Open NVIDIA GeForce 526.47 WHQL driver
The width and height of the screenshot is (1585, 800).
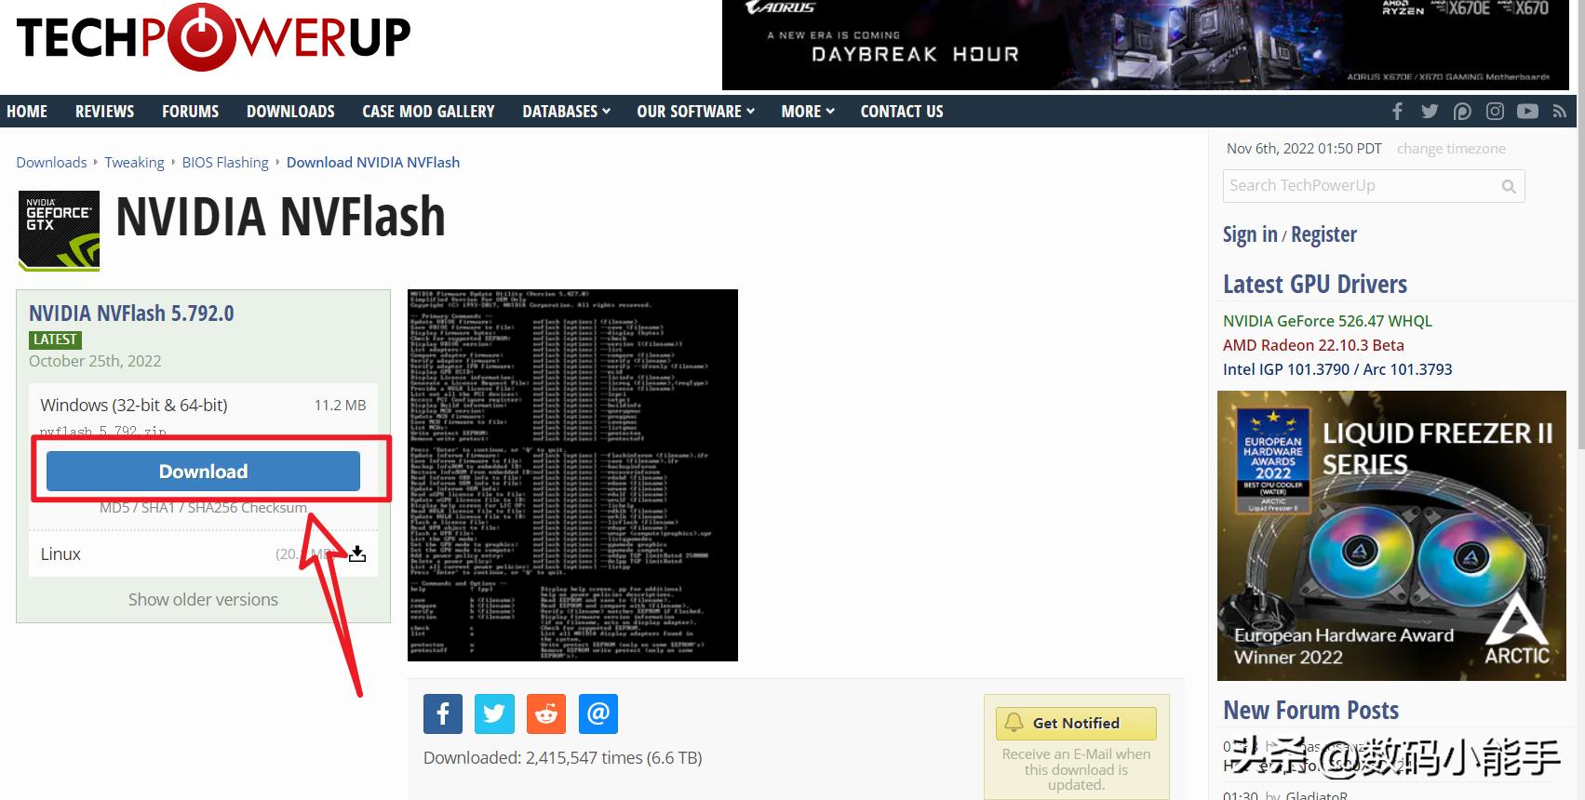click(x=1327, y=321)
